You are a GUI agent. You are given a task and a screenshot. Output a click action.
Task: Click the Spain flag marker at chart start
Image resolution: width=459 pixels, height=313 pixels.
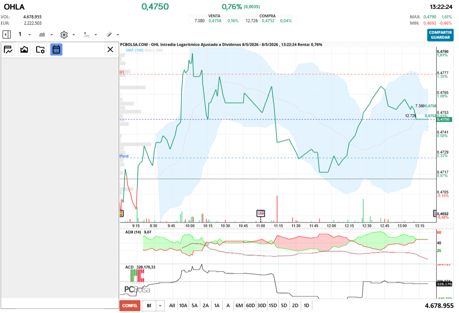point(121,213)
